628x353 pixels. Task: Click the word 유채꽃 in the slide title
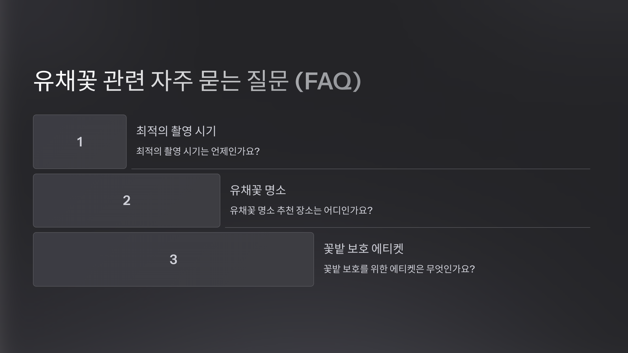[x=65, y=81]
